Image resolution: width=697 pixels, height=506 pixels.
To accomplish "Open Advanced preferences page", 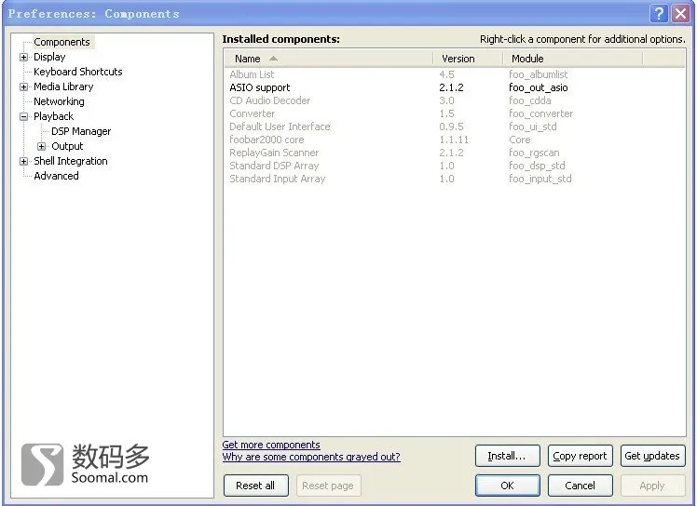I will pyautogui.click(x=56, y=176).
